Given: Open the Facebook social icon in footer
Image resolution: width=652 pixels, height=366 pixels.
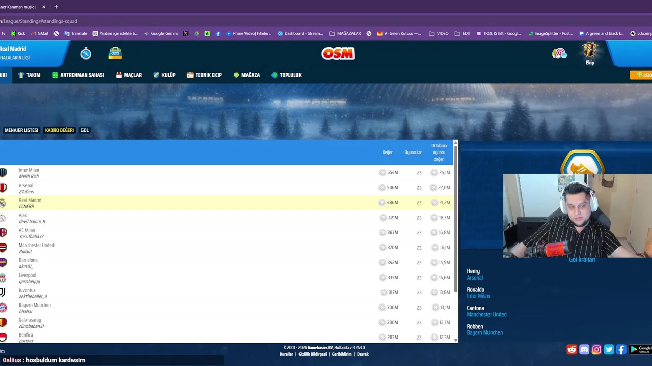Looking at the screenshot, I should coord(621,349).
